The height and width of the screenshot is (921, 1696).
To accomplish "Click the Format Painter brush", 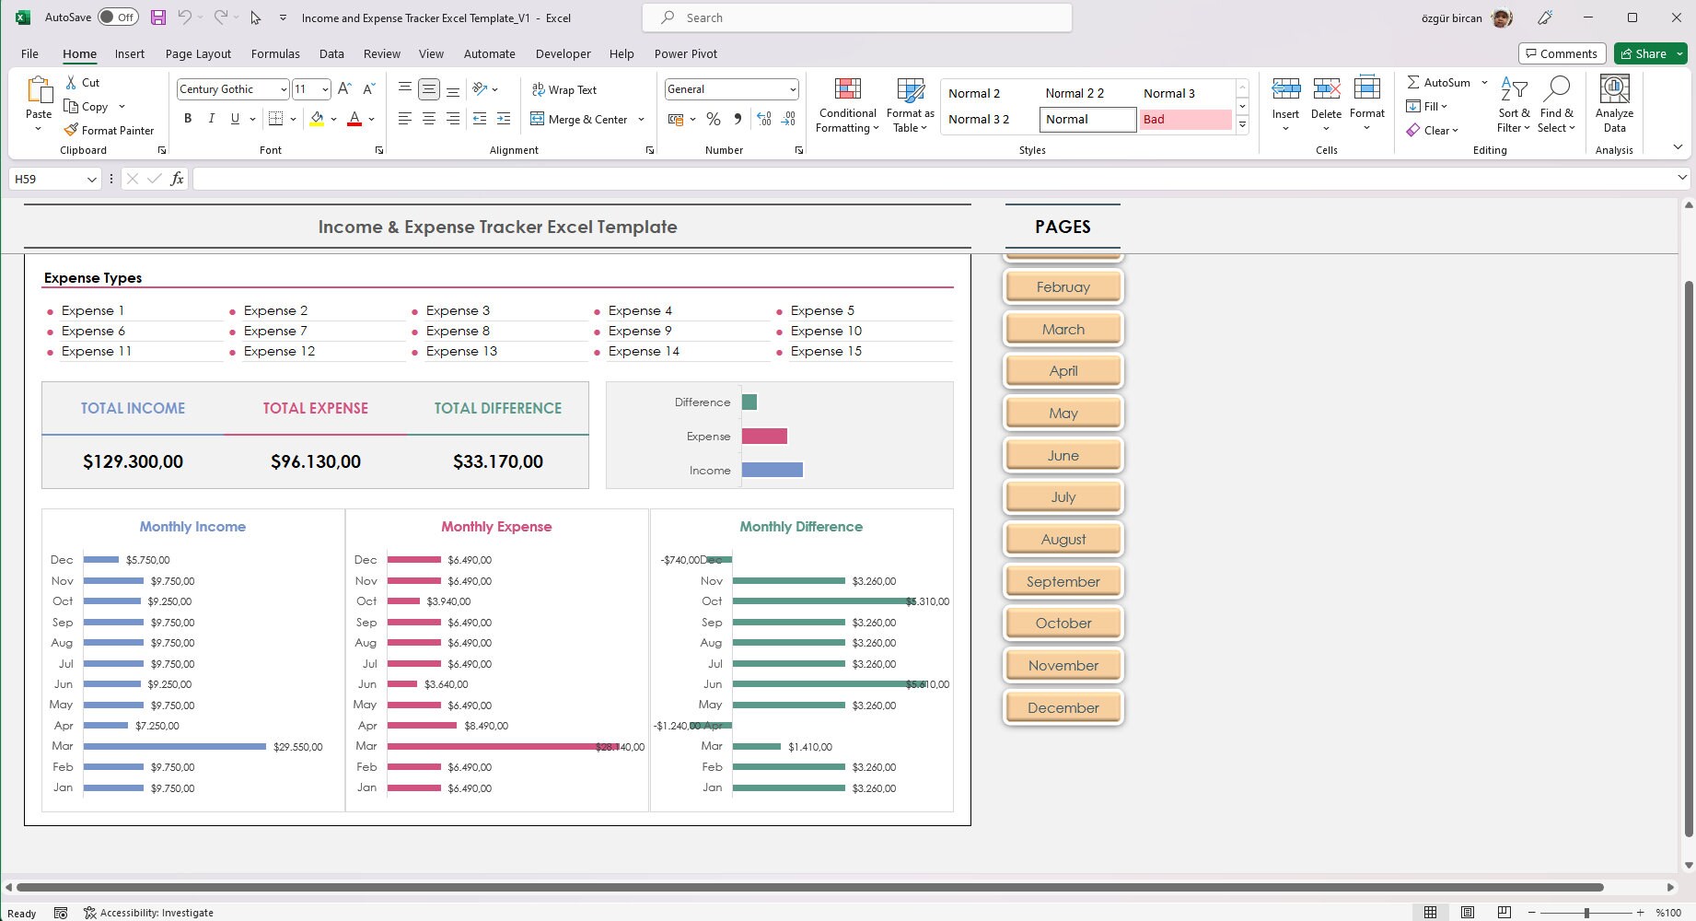I will [x=72, y=130].
